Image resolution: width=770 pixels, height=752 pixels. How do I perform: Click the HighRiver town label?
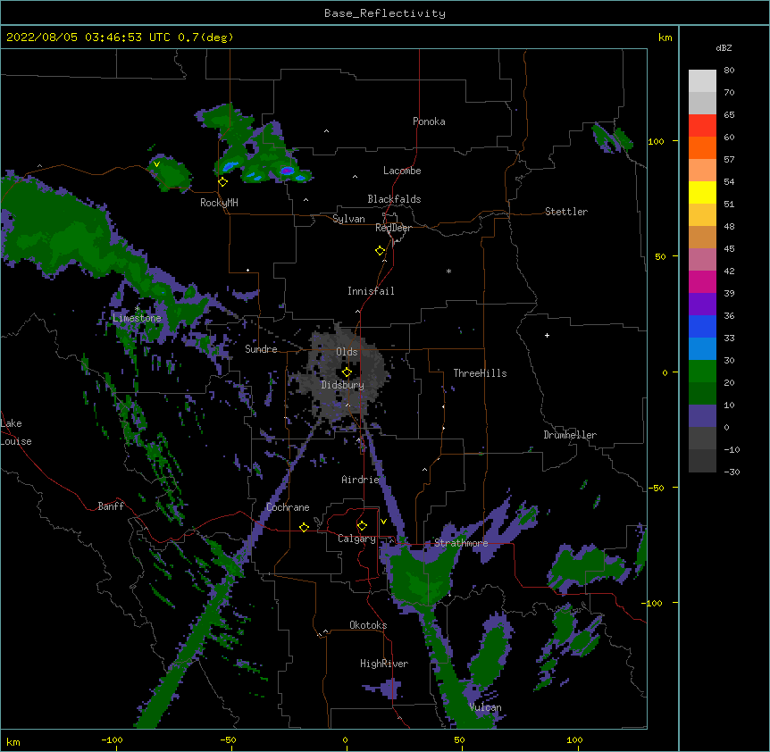point(383,664)
